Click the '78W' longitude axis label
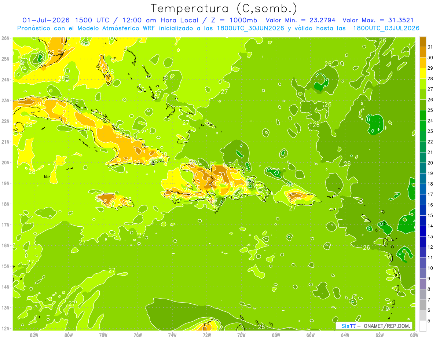This screenshot has height=340, width=440. tap(103, 335)
